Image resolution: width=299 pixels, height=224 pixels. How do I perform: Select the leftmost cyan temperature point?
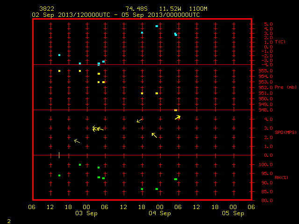[x=59, y=55]
